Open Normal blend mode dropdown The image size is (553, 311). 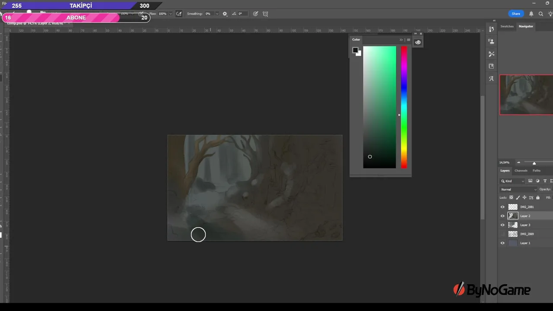[x=518, y=189]
